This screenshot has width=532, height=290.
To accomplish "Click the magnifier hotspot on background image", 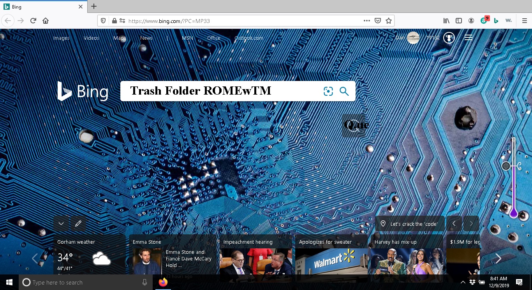I will pyautogui.click(x=354, y=125).
